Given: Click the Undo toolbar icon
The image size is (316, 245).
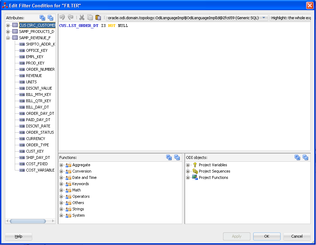Looking at the screenshot, I should [x=62, y=17].
